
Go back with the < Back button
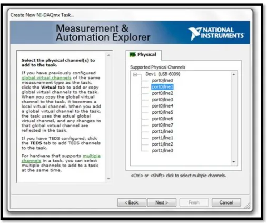tap(132, 202)
